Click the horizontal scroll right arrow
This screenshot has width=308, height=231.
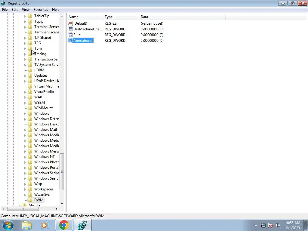pos(57,209)
